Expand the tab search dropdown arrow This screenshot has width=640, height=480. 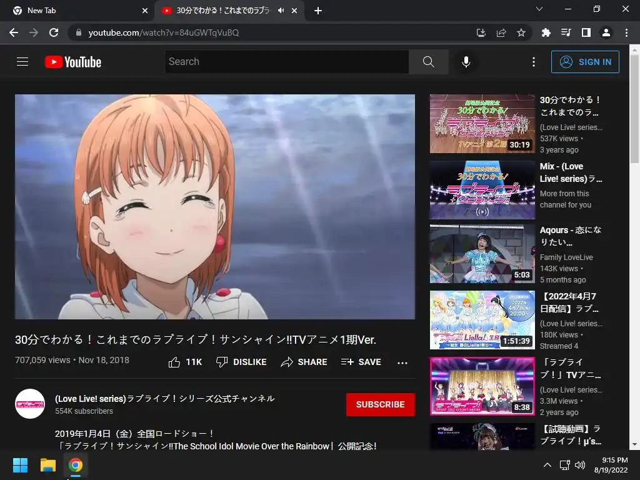click(x=539, y=9)
